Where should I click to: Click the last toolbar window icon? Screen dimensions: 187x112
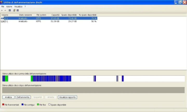coord(18,10)
